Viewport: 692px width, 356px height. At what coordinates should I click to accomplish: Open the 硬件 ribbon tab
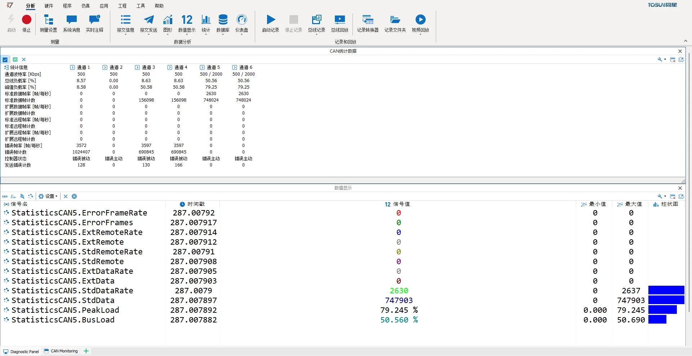[x=49, y=6]
